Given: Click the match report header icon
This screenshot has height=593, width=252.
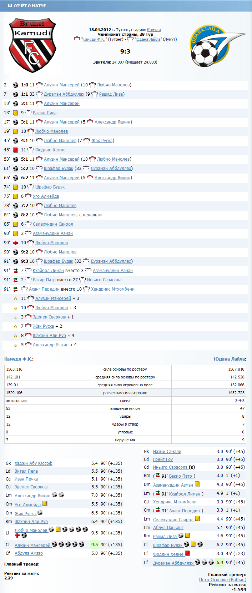Looking at the screenshot, I should (10, 6).
